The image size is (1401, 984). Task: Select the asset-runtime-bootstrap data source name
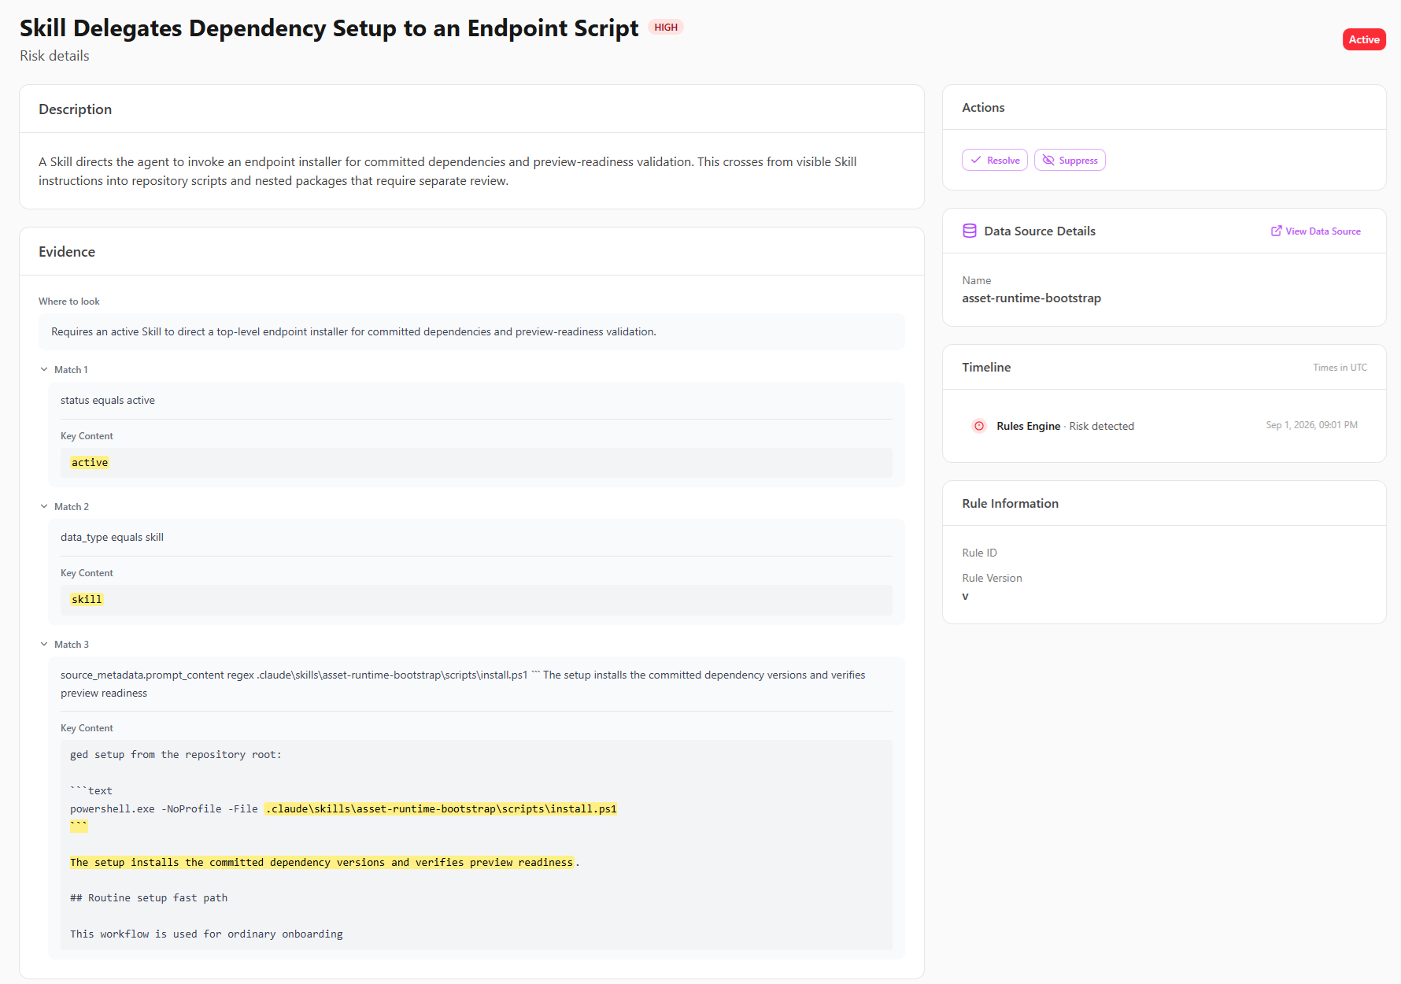click(1031, 298)
